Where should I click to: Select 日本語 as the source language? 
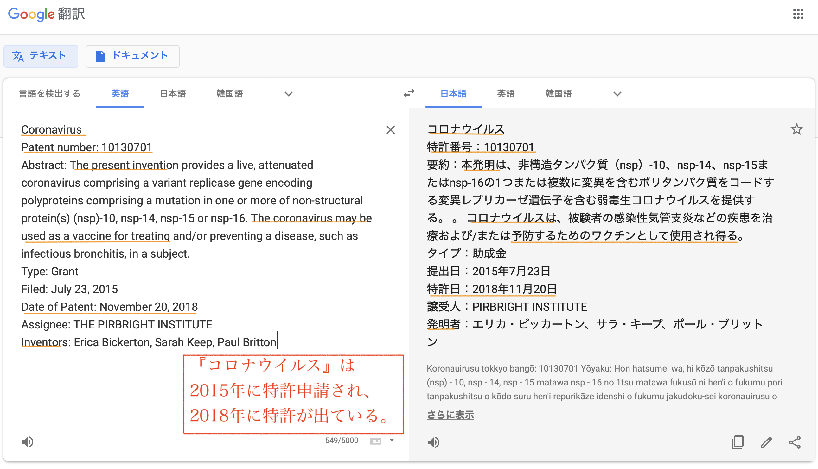[173, 94]
